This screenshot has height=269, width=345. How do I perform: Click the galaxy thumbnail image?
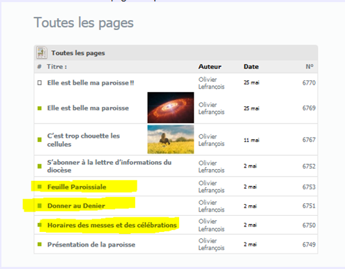(171, 108)
